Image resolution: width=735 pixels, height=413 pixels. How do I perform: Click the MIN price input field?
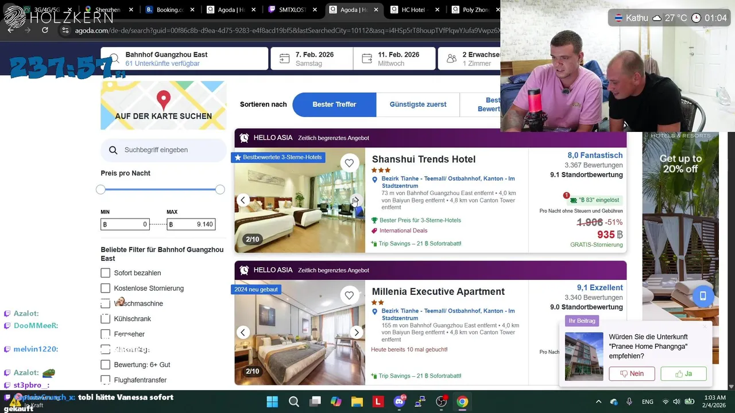125,224
